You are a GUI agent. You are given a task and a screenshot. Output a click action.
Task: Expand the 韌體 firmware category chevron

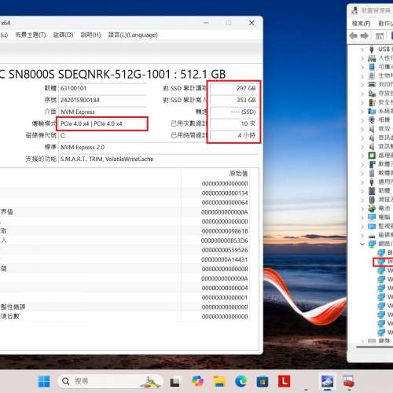pos(362,191)
